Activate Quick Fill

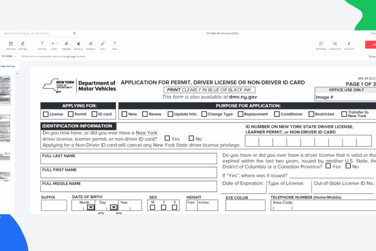tap(348, 43)
